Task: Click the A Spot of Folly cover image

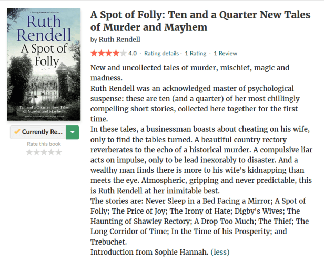Action: (44, 64)
